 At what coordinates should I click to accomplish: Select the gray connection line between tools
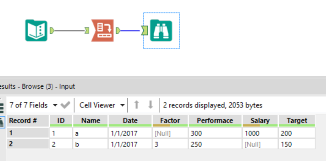coord(69,31)
